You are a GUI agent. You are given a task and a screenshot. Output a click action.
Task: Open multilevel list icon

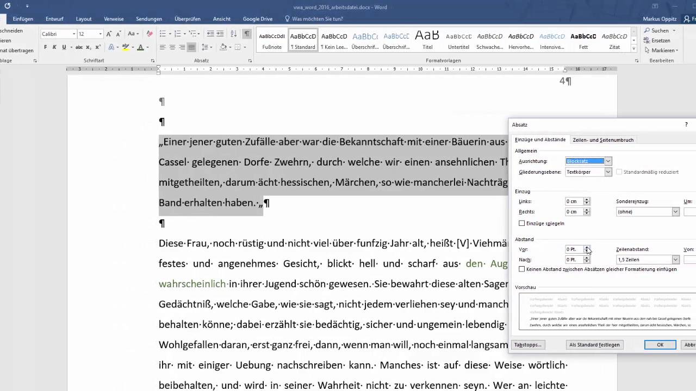coord(192,34)
